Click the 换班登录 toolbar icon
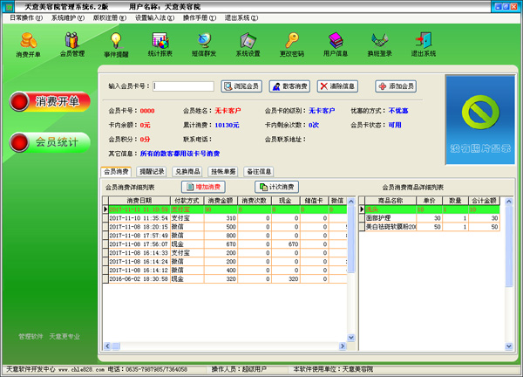 tap(380, 44)
